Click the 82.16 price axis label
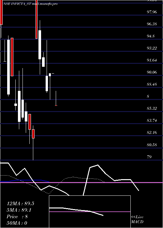Screen dimensions: 163x228 (x=152, y=133)
